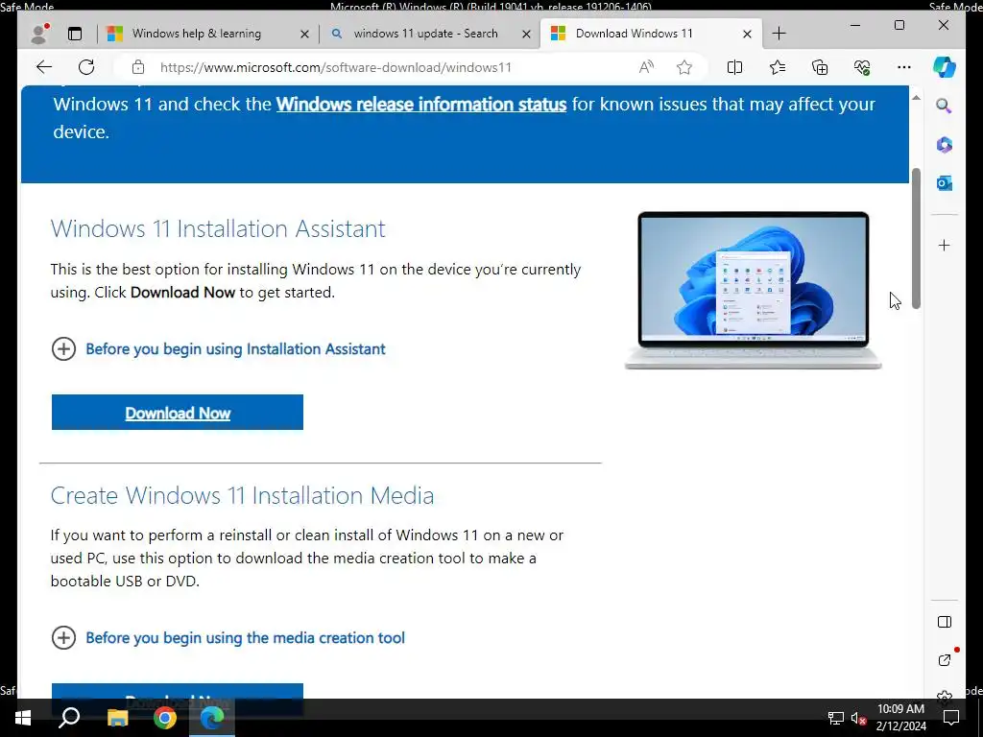Open the split screen icon

(x=734, y=67)
